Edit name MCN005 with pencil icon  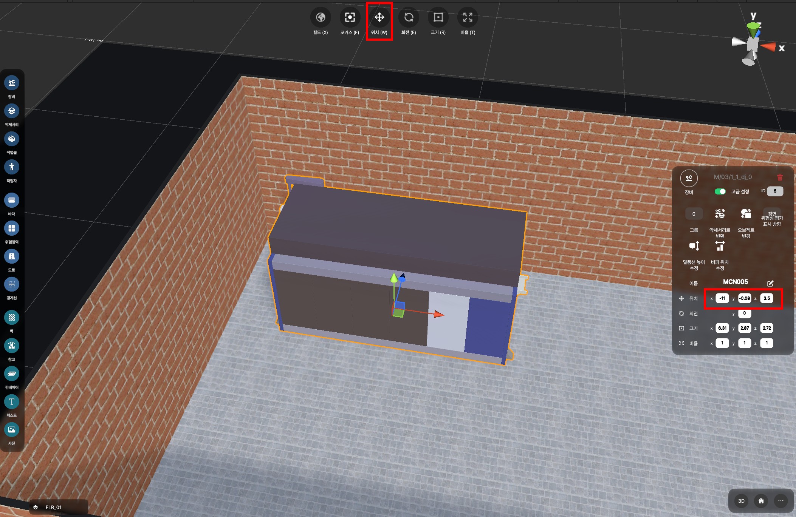tap(770, 283)
